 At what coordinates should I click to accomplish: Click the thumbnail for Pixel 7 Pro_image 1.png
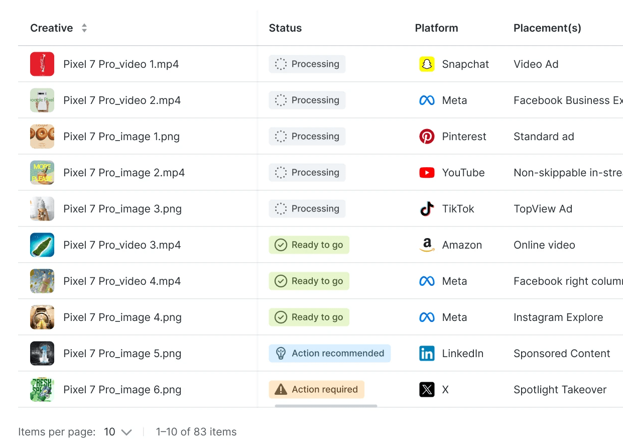42,137
